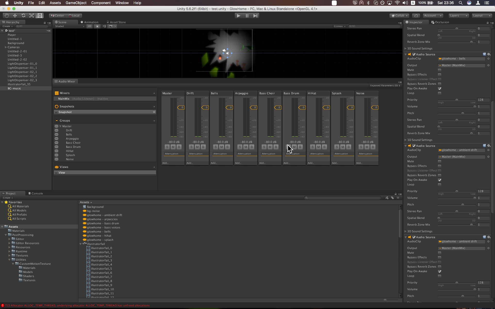Open the Layers dropdown

coord(458,16)
